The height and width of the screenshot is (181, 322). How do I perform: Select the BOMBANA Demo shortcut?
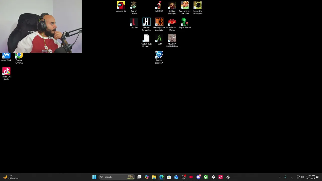pos(172,24)
